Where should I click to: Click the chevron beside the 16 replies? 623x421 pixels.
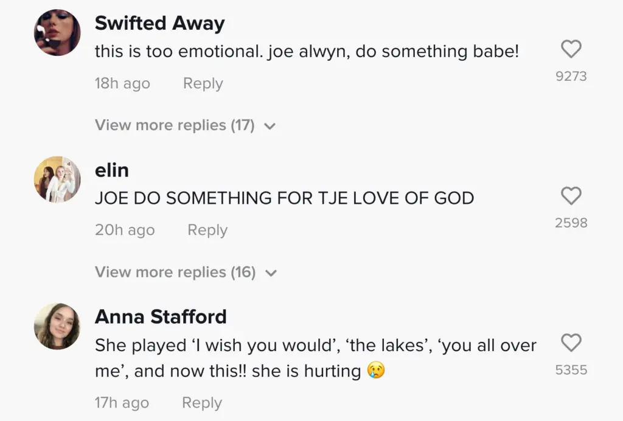click(271, 273)
